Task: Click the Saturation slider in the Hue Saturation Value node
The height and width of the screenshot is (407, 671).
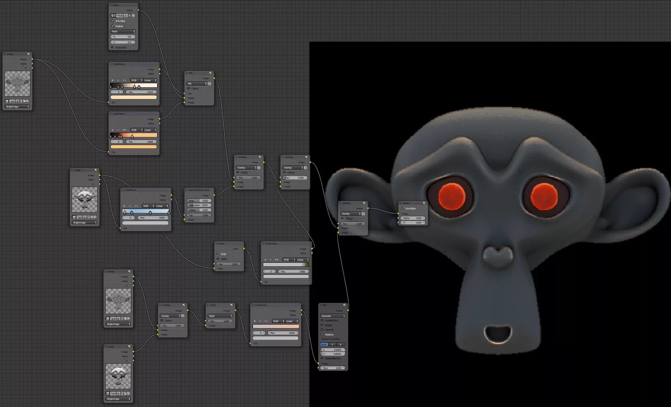Action: [x=199, y=205]
